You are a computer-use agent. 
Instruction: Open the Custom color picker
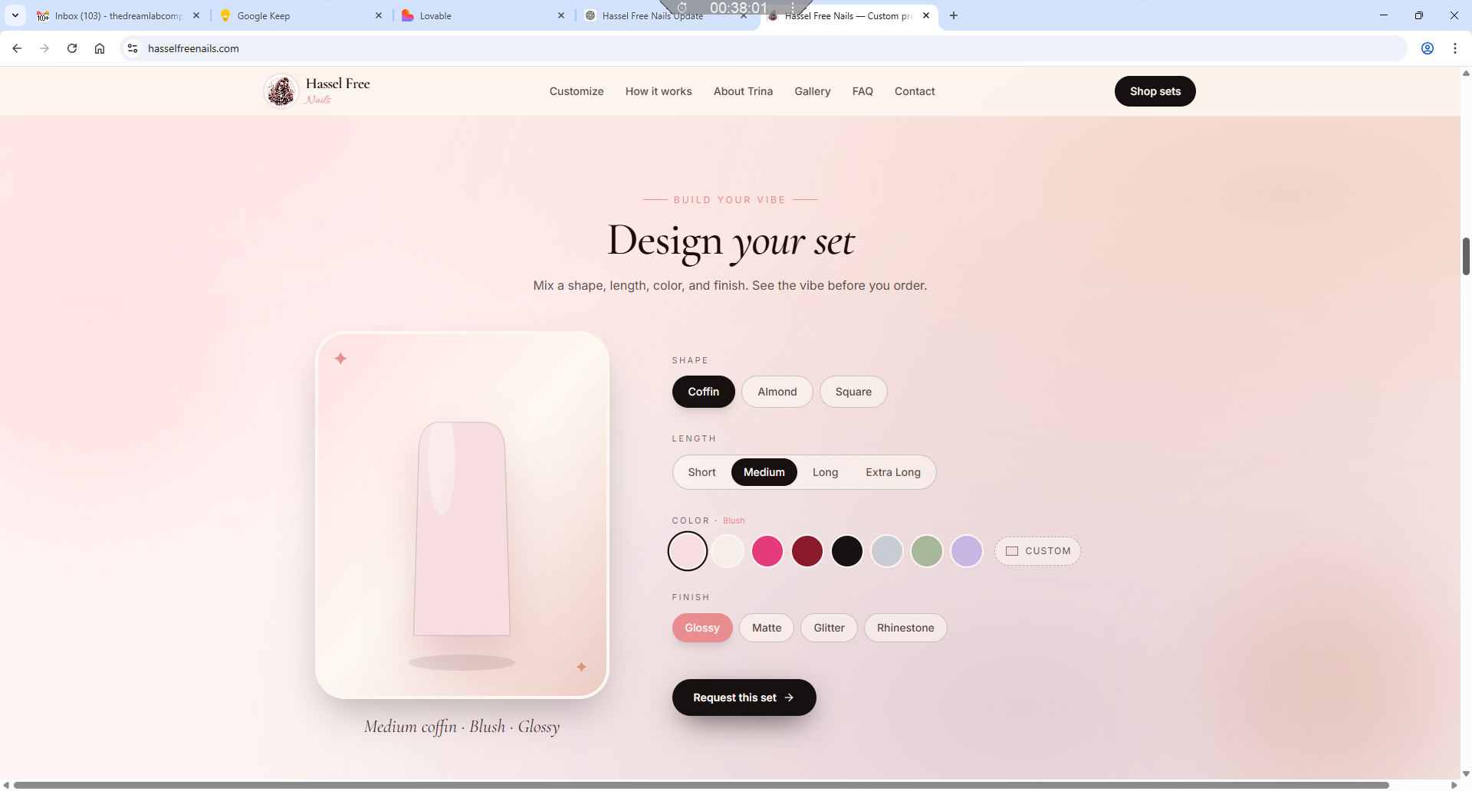pyautogui.click(x=1037, y=551)
